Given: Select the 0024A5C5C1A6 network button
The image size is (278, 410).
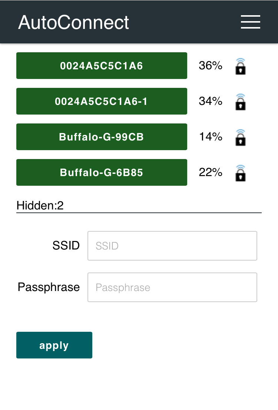Looking at the screenshot, I should click(102, 66).
